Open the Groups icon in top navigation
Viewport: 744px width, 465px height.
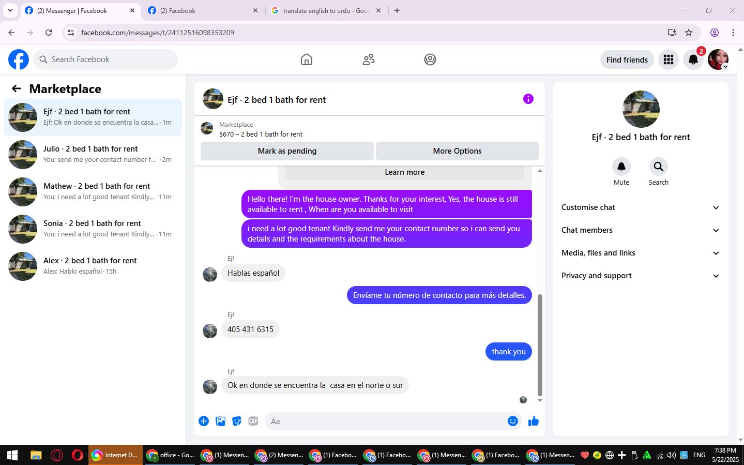tap(430, 59)
